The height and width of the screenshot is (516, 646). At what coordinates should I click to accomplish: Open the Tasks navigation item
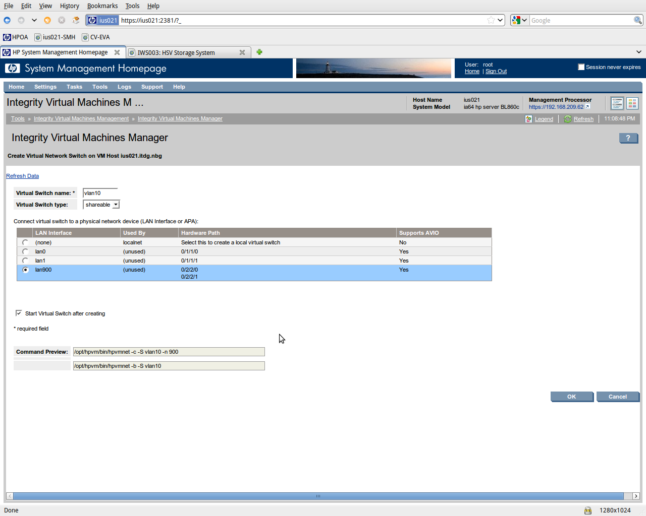click(74, 87)
